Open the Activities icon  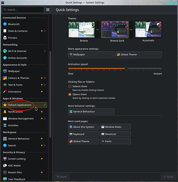coord(5,125)
